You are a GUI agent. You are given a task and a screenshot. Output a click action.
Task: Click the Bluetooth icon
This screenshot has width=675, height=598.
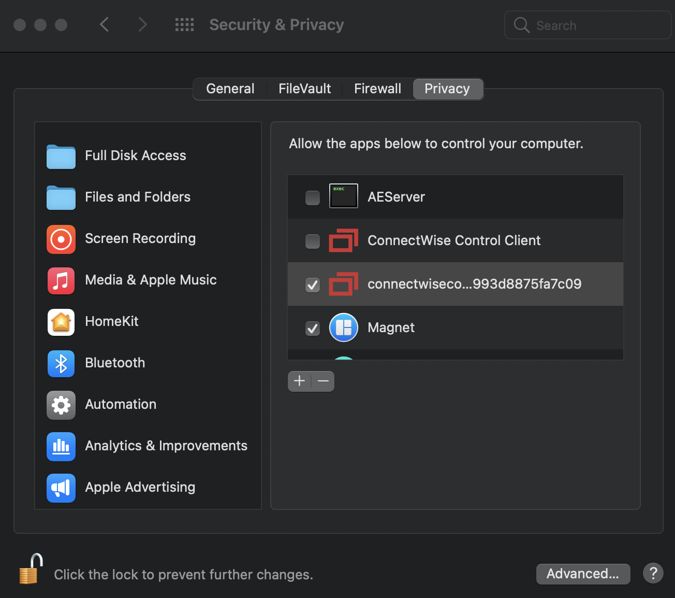(x=61, y=363)
